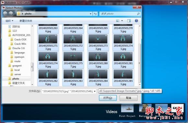Select the 122 folder
This screenshot has height=123, width=188.
point(15,31)
